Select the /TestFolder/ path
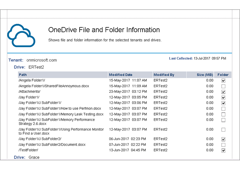 click(28, 150)
